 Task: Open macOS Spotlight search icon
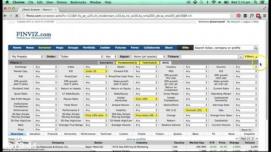(255, 2)
